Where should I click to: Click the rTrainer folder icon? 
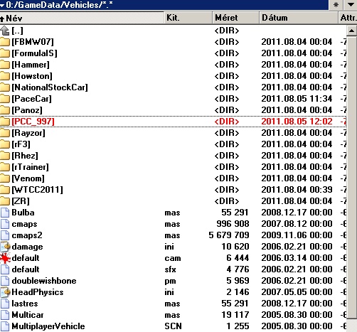pos(5,167)
